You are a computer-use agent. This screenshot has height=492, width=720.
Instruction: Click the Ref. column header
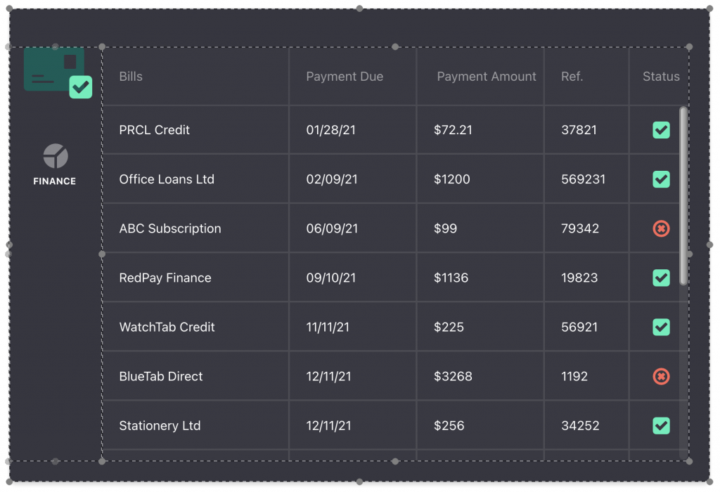click(x=572, y=77)
